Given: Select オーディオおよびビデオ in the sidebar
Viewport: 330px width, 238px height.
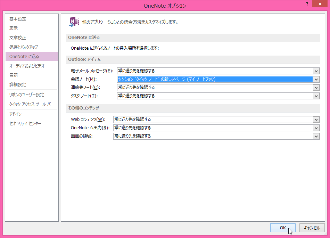Looking at the screenshot, I should pyautogui.click(x=32, y=66).
